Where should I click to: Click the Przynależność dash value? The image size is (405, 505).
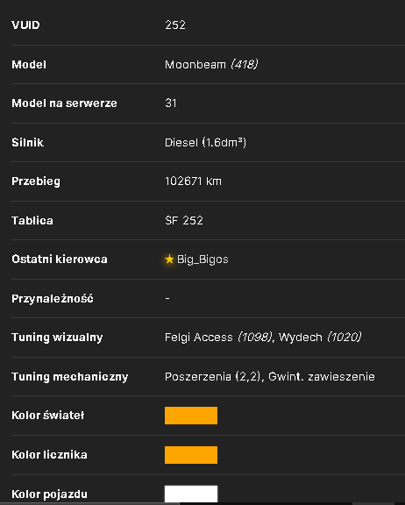tap(167, 298)
